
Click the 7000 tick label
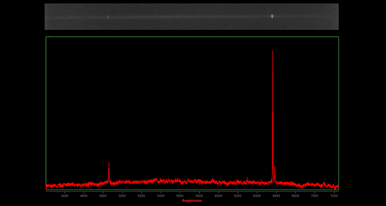[x=315, y=196]
